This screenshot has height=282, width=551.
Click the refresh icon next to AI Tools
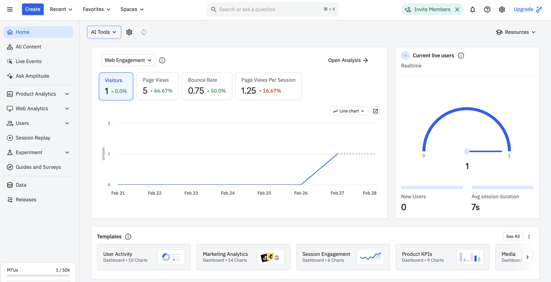(x=144, y=32)
